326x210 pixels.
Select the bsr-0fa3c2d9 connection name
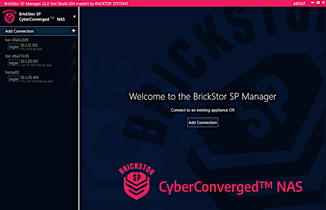[16, 39]
